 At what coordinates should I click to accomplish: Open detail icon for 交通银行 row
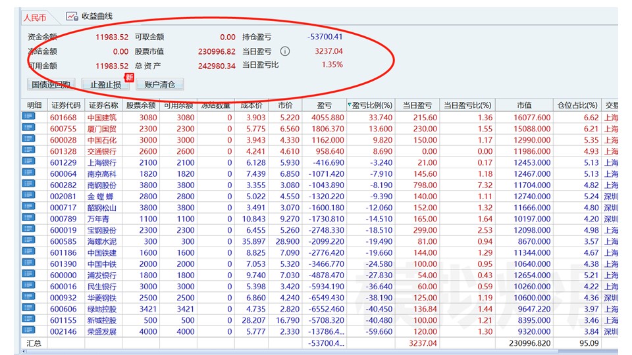click(28, 150)
